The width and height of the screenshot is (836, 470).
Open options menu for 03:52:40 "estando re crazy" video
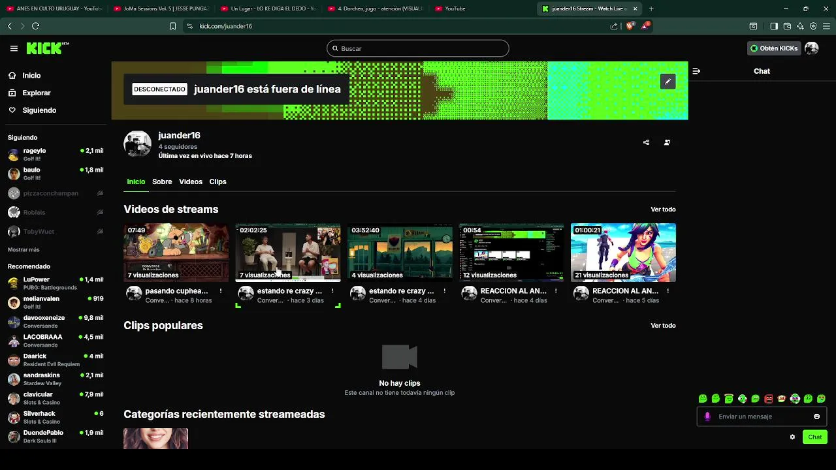(445, 291)
